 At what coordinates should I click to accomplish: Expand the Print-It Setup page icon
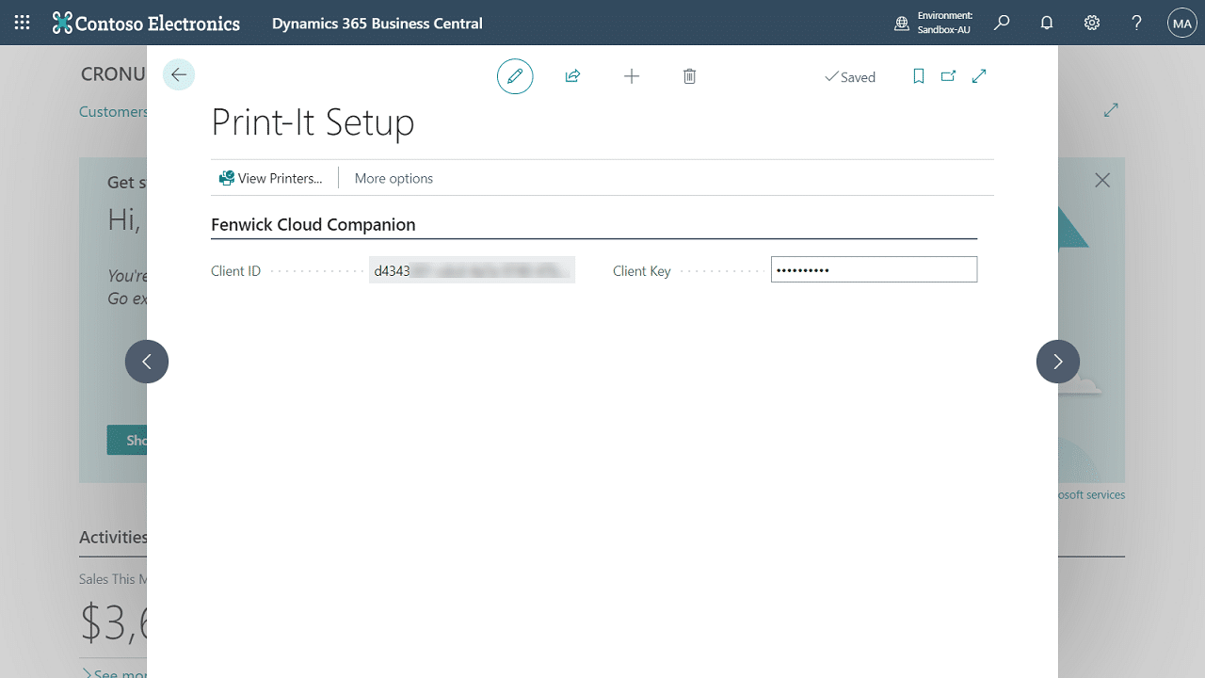click(x=979, y=76)
